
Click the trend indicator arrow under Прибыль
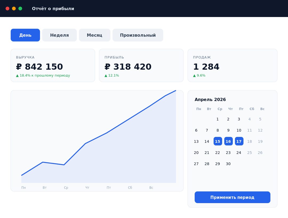pos(106,76)
